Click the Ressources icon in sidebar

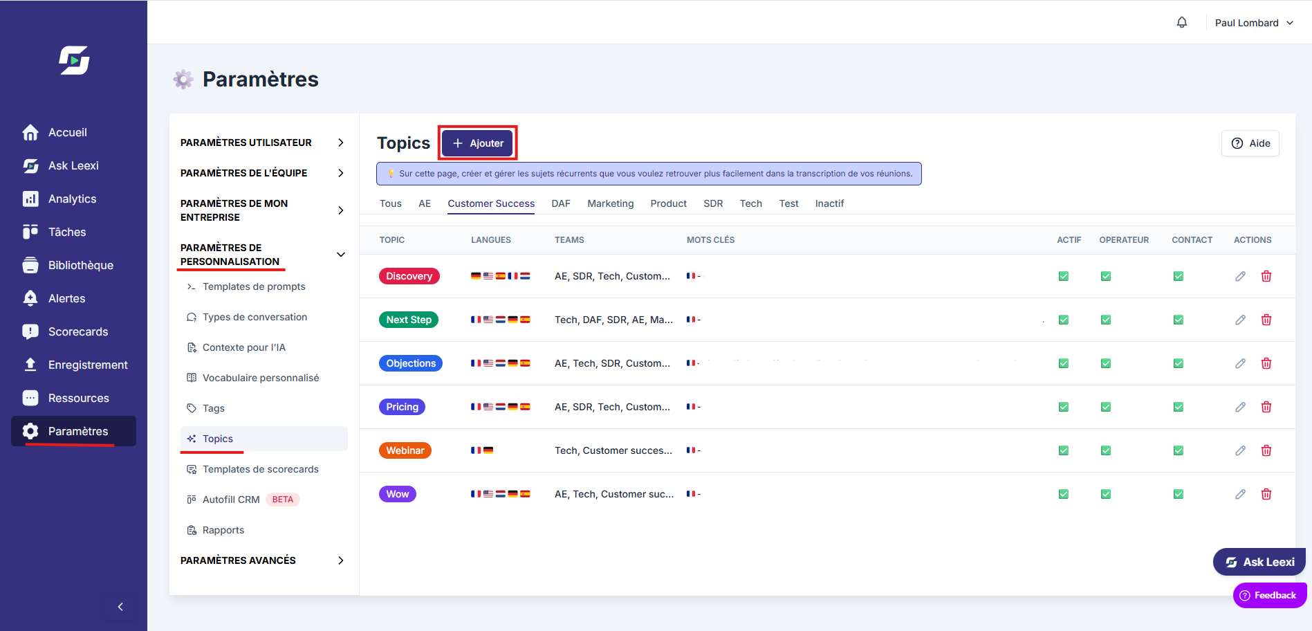click(30, 398)
